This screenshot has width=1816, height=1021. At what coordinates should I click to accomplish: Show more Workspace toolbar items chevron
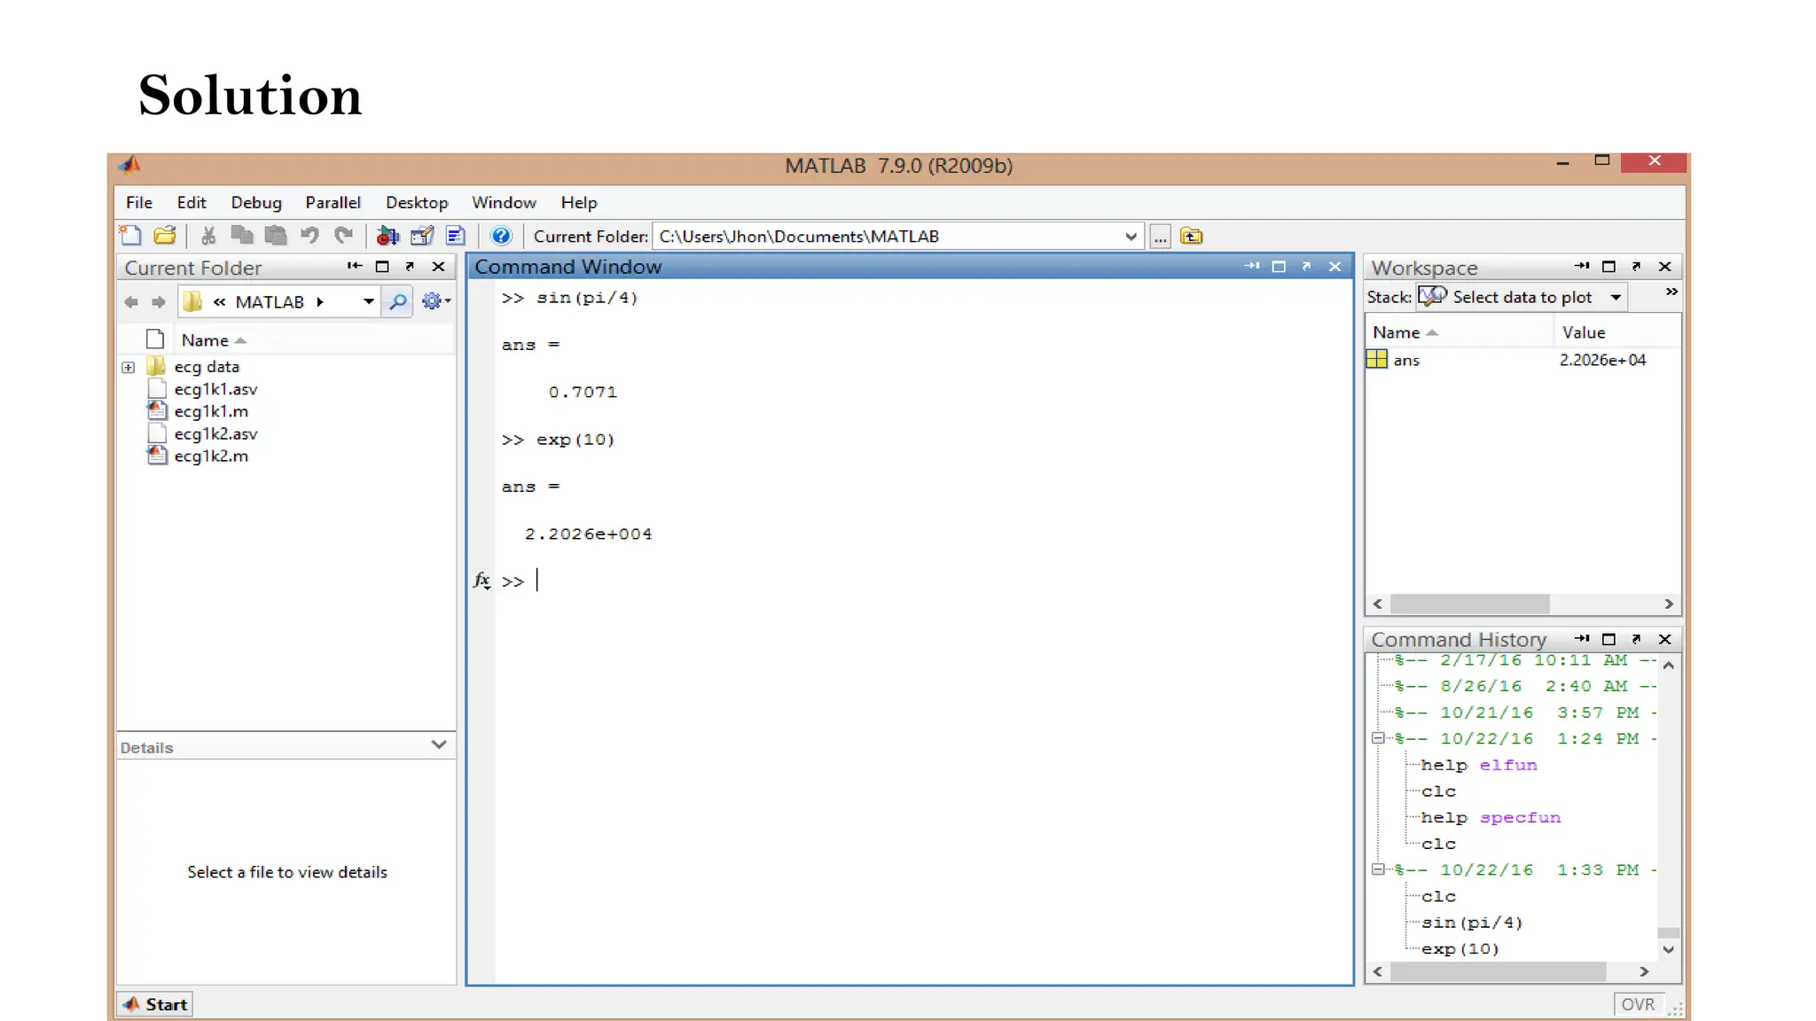[1671, 292]
